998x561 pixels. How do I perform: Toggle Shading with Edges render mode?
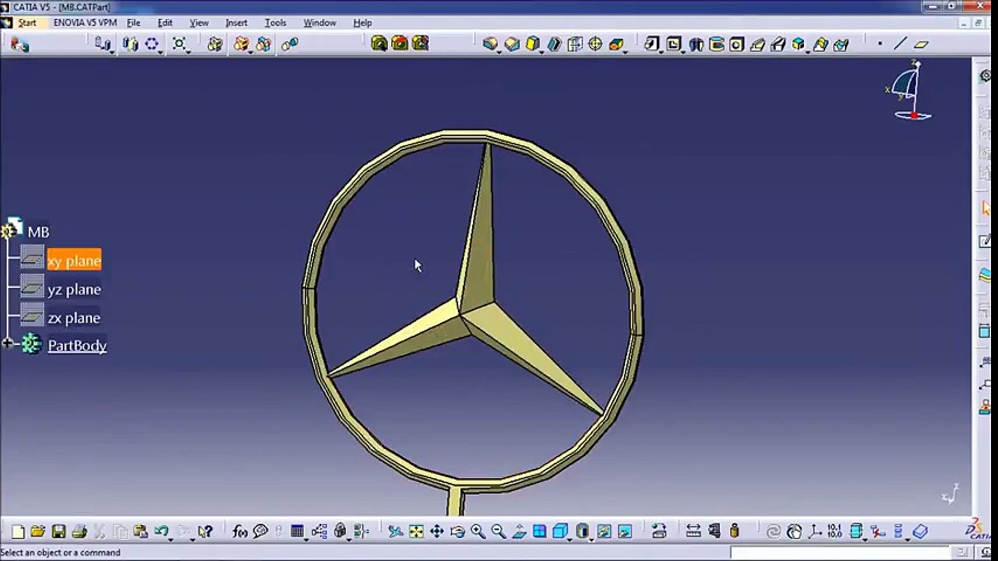pyautogui.click(x=583, y=532)
